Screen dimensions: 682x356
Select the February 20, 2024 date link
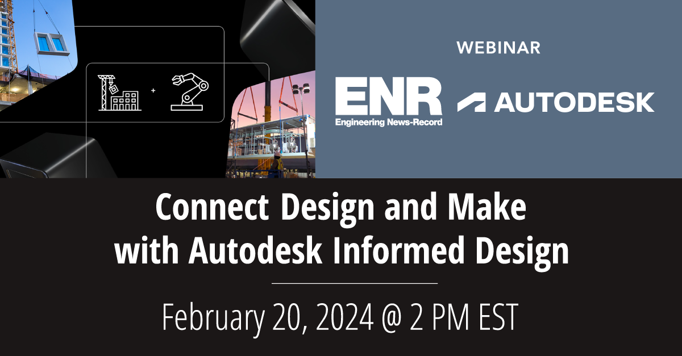pos(341,314)
